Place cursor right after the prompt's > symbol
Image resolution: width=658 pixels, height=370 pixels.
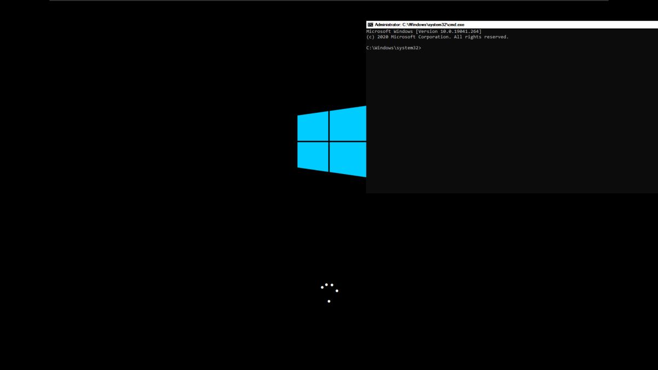pyautogui.click(x=423, y=48)
